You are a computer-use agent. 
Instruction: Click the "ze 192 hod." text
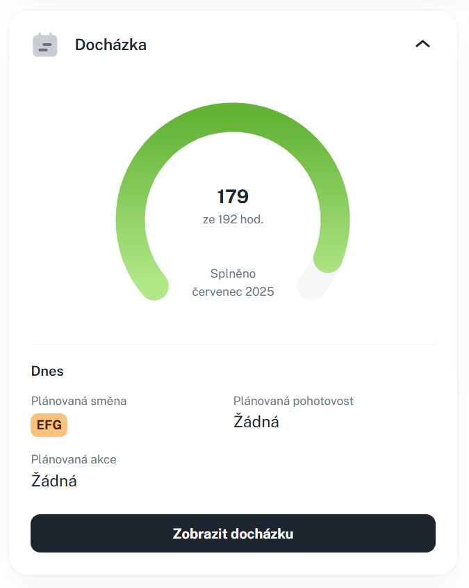point(233,219)
